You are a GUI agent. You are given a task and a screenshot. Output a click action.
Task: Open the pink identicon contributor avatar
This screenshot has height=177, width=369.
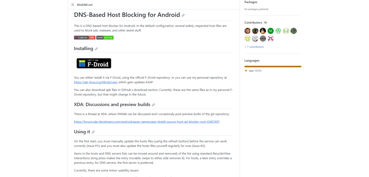271,38
